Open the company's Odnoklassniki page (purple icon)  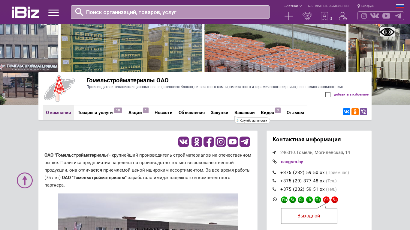[x=197, y=142]
